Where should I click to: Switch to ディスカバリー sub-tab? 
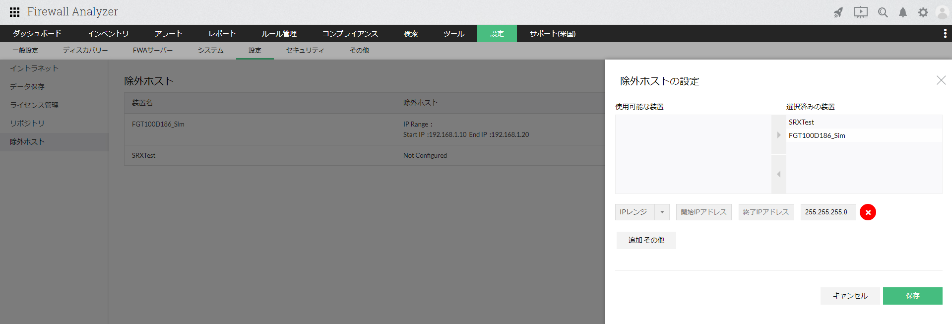[x=85, y=50]
